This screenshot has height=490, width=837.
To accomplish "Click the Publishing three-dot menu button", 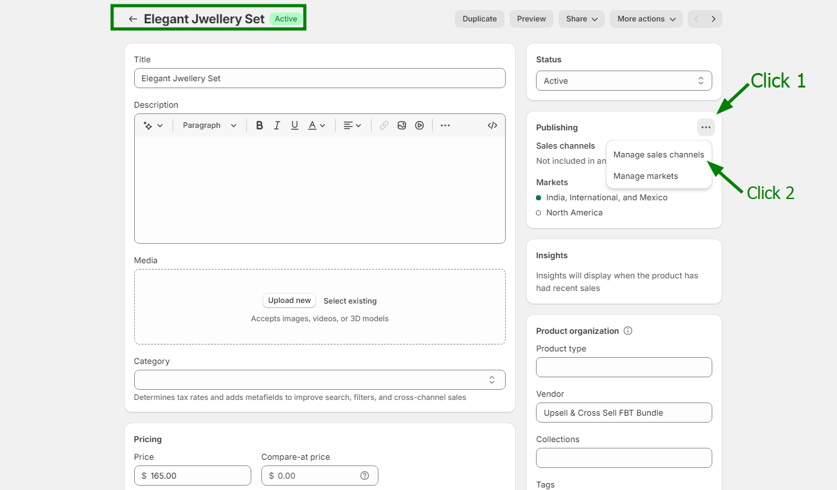I will 705,127.
